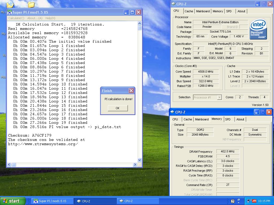
Task: Click the Specification field Pentium D 3.46GHz
Action: [x=231, y=44]
